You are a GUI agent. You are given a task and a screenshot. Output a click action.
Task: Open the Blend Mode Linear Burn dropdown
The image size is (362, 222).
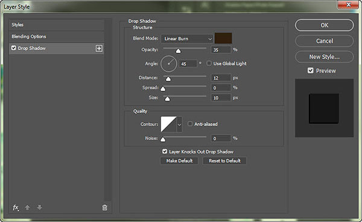tap(187, 39)
